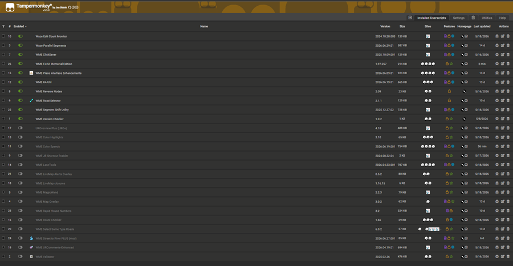The width and height of the screenshot is (513, 266).
Task: Select the '924 KB' size cell
Action: coord(402,73)
